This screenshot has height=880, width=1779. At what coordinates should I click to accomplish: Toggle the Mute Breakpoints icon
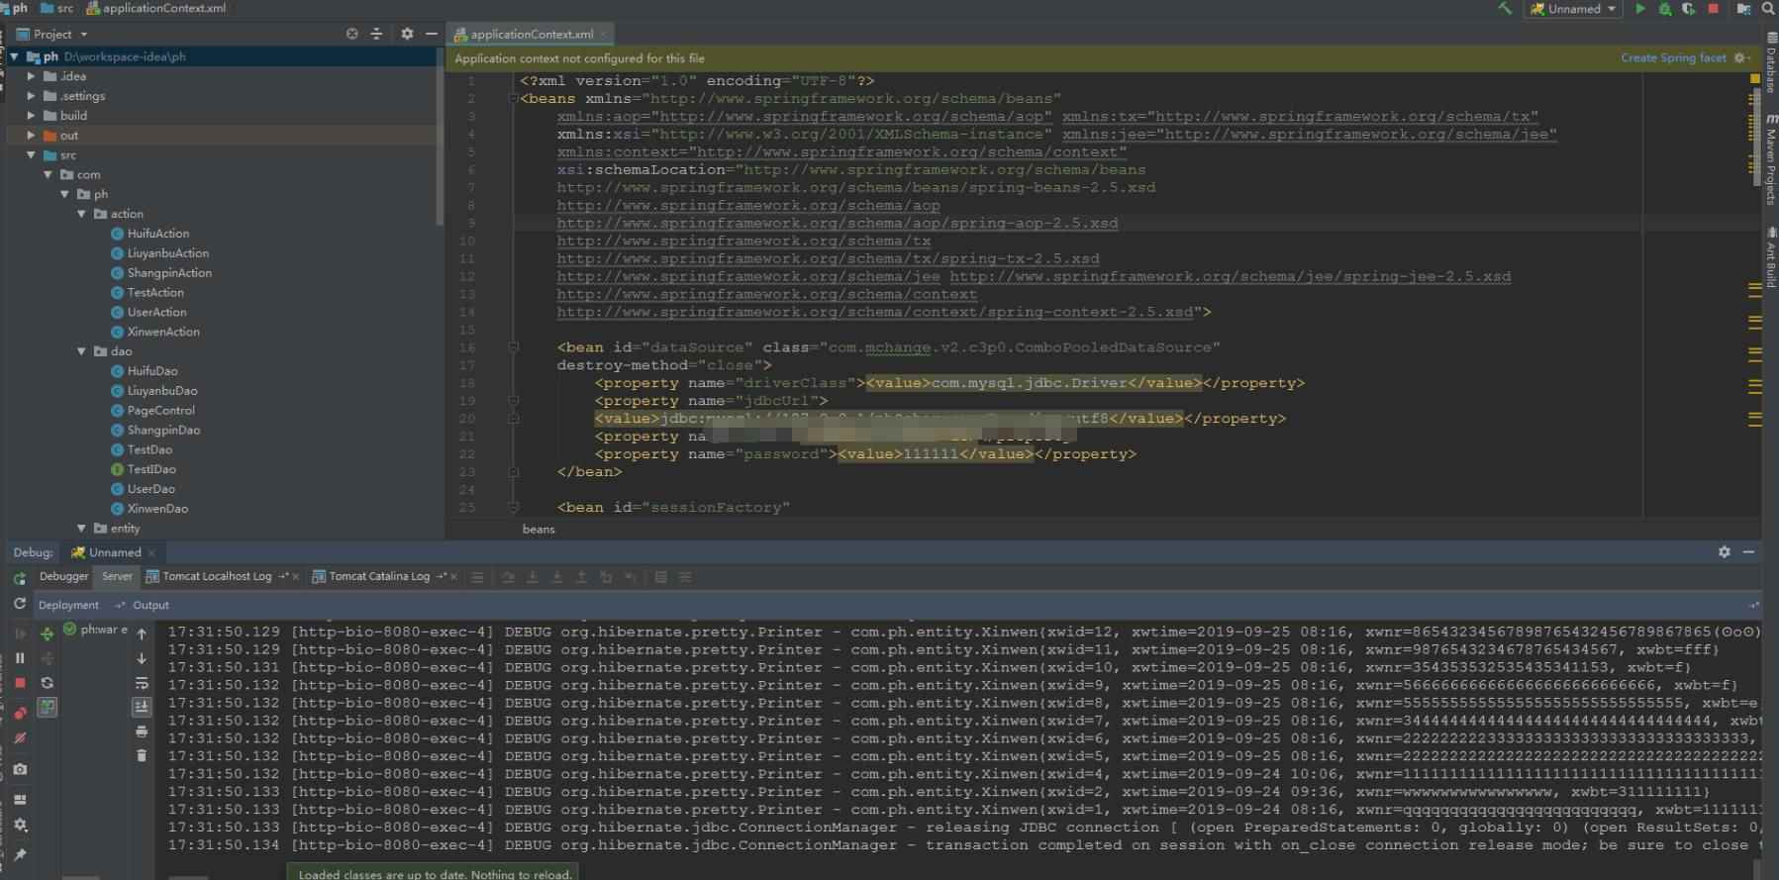coord(20,738)
